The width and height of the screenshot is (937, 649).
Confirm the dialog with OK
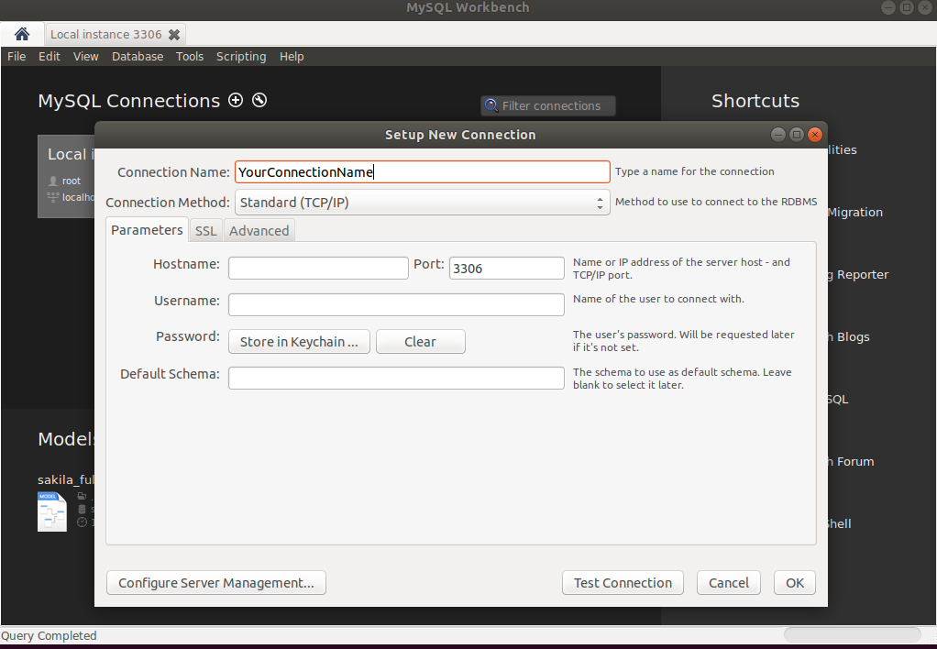[x=795, y=583]
